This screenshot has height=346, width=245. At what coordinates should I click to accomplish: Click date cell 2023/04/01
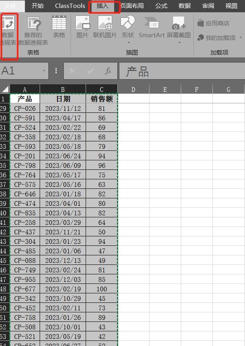63,203
